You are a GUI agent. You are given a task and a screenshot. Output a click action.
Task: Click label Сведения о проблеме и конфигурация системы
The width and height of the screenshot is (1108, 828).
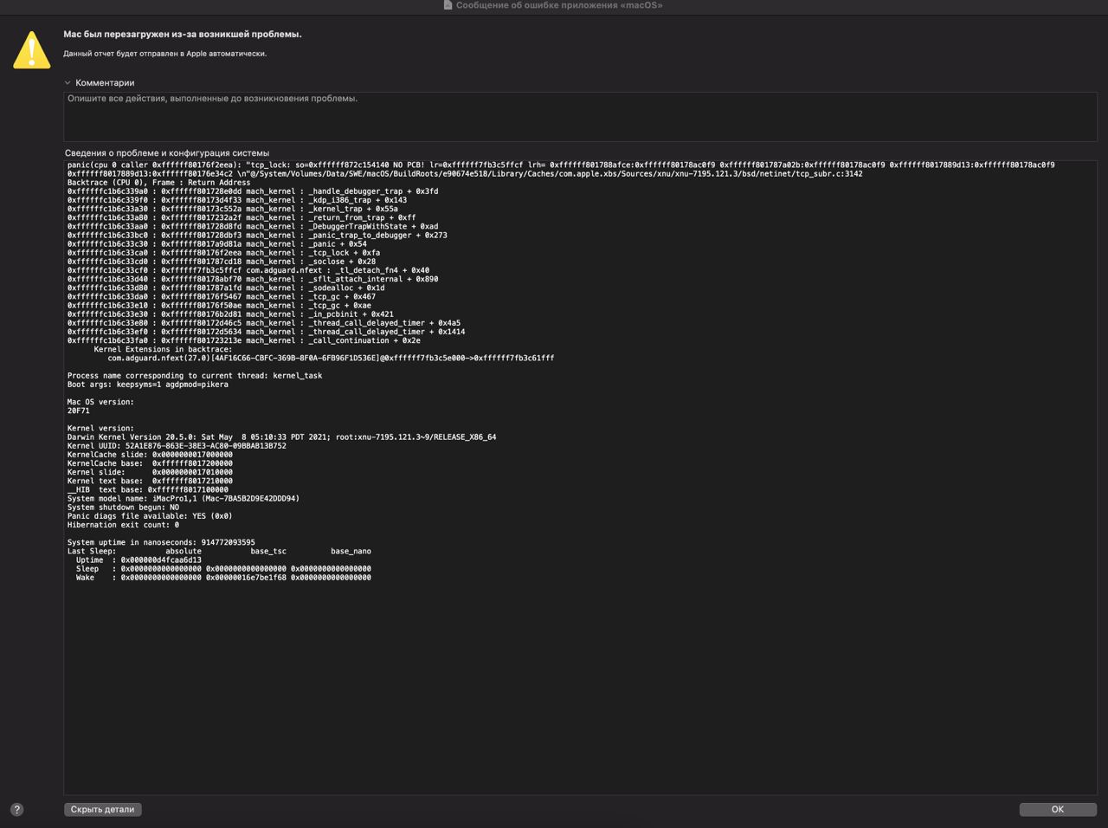(x=167, y=152)
